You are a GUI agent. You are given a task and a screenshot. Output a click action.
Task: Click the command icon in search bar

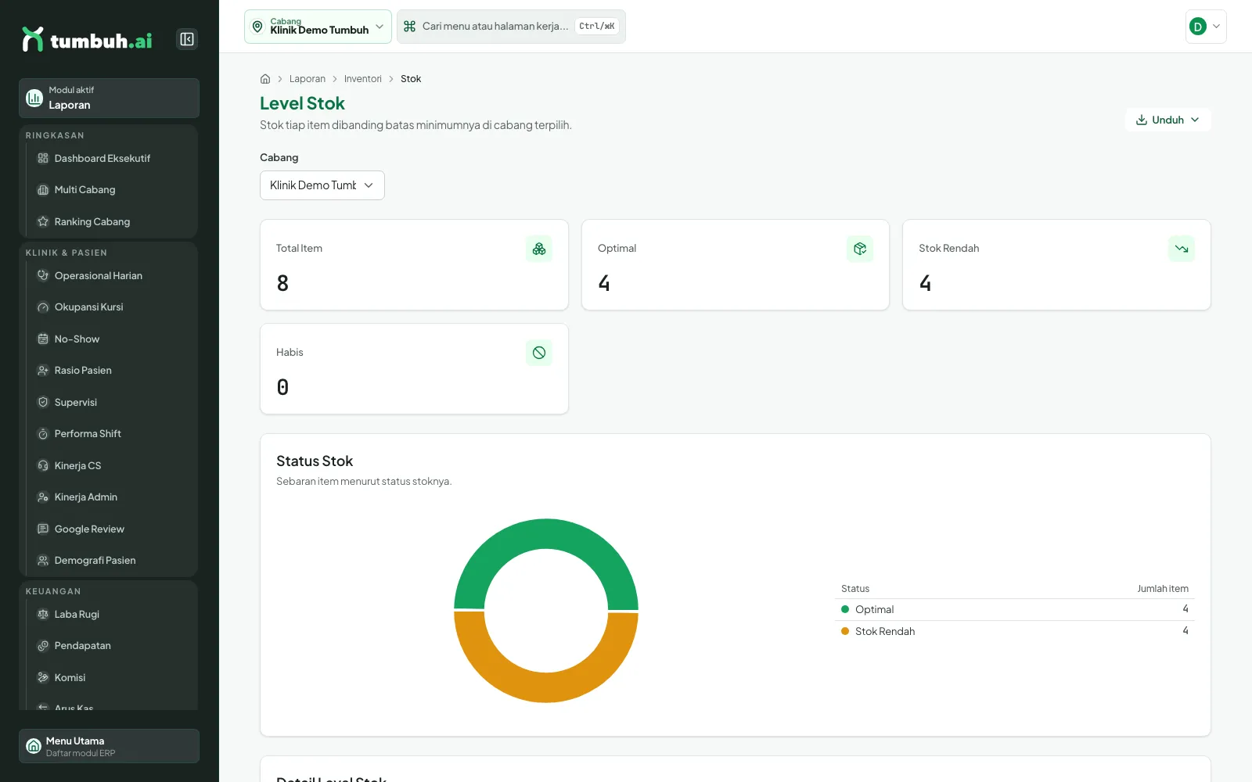pos(409,27)
